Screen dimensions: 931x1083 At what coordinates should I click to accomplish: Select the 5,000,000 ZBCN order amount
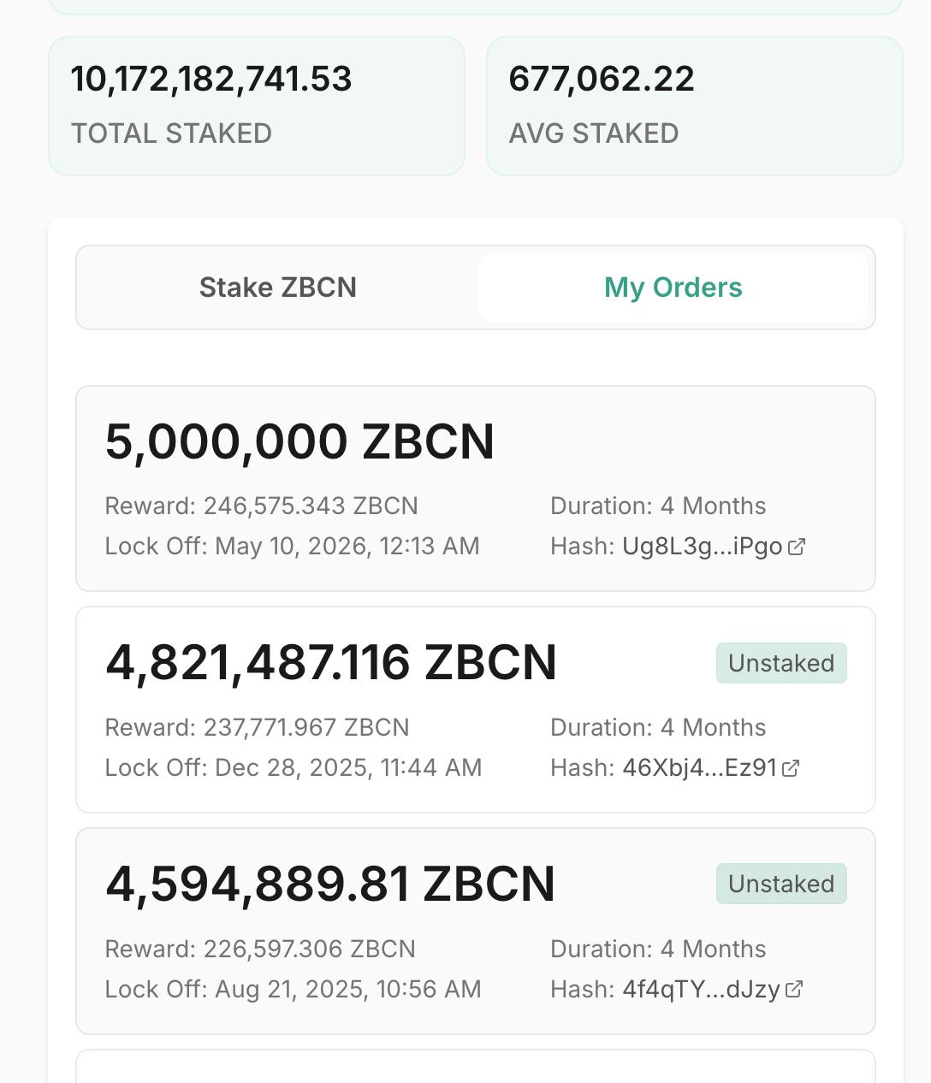299,442
